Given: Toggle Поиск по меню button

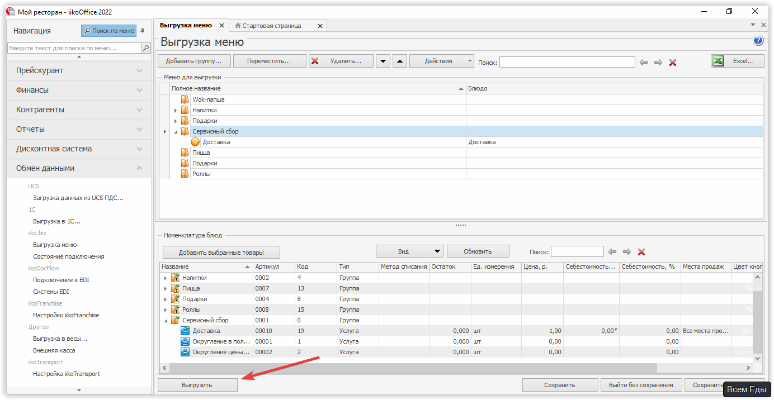Looking at the screenshot, I should click(108, 31).
